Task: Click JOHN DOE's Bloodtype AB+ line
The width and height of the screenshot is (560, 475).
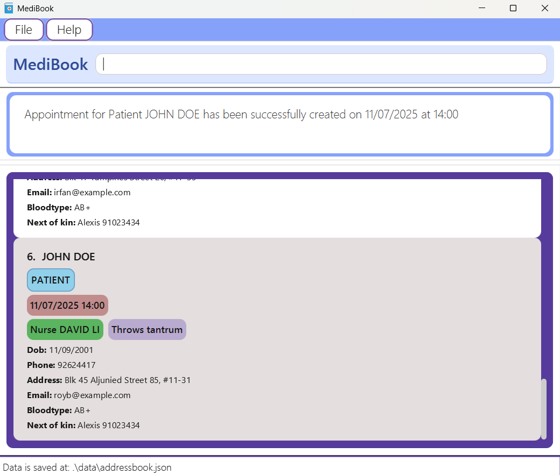Action: [x=59, y=410]
